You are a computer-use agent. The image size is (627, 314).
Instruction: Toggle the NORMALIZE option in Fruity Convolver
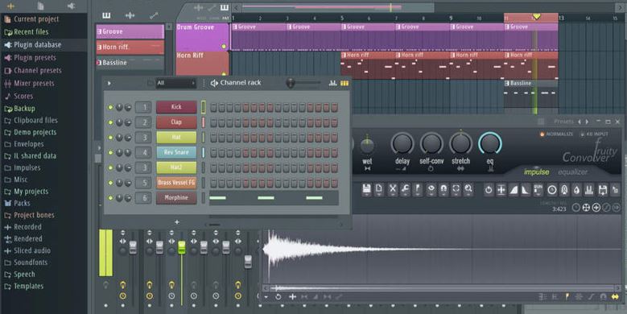558,134
